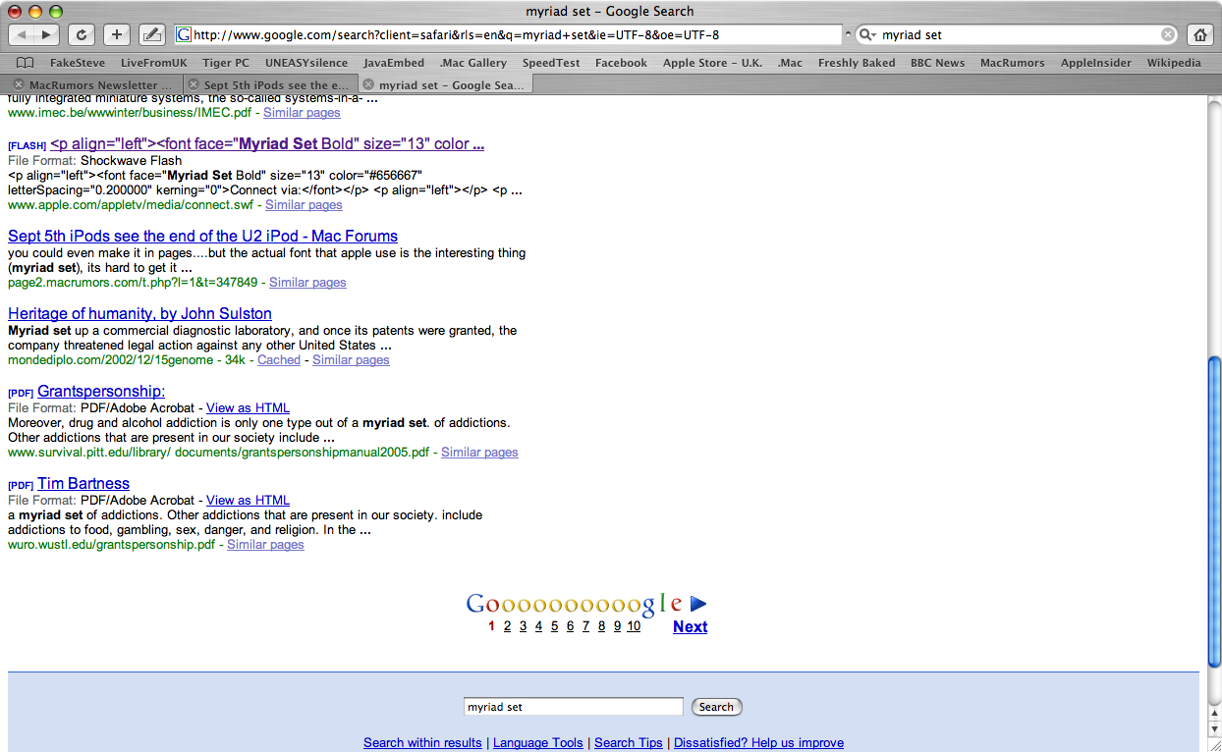Go to results page 5
This screenshot has width=1222, height=752.
(554, 626)
